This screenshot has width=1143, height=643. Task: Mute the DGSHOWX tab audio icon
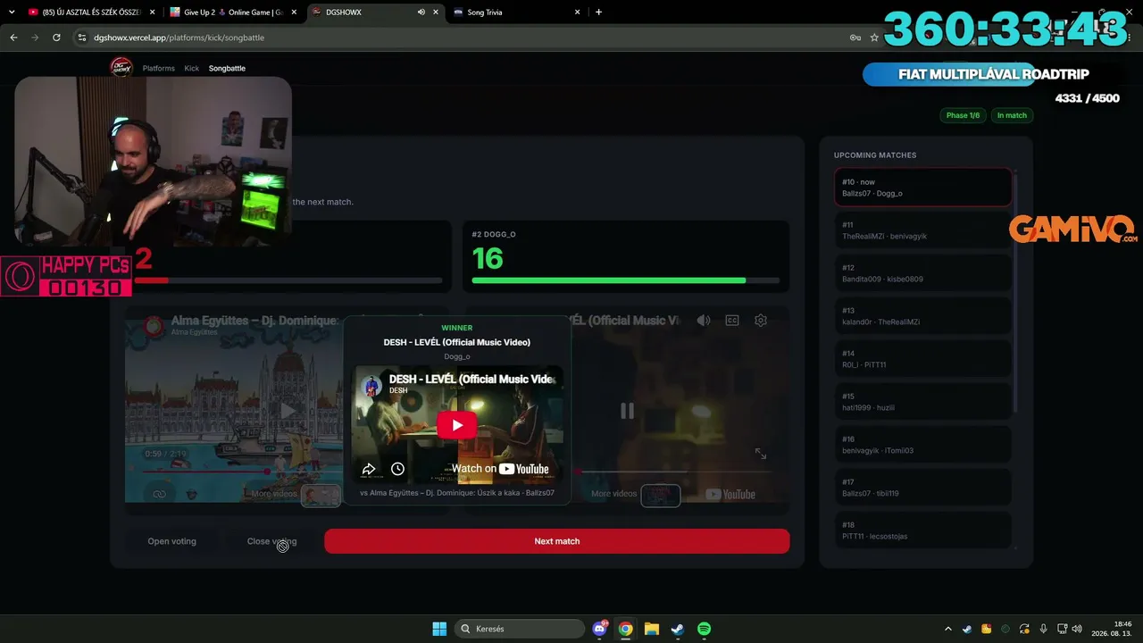point(421,13)
